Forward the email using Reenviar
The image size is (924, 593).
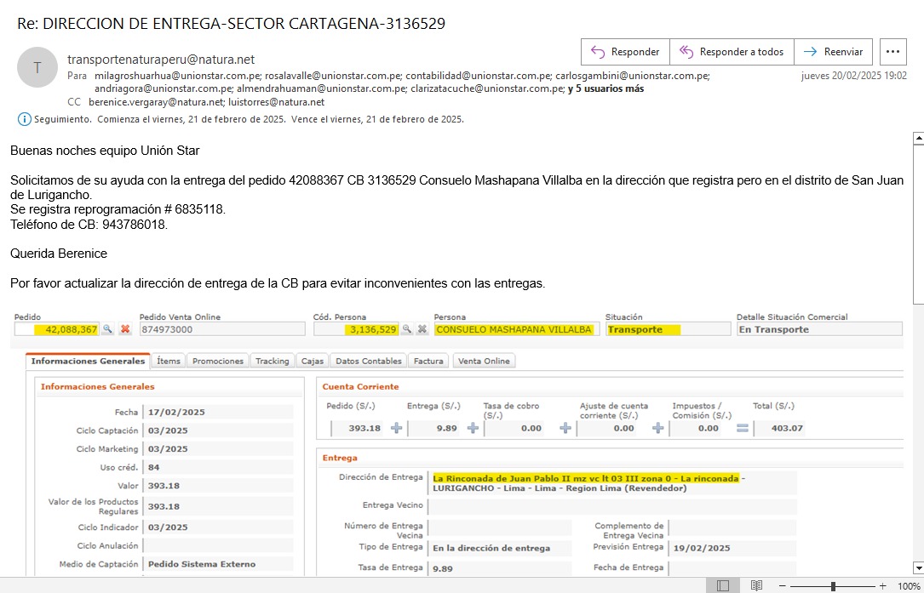tap(833, 52)
